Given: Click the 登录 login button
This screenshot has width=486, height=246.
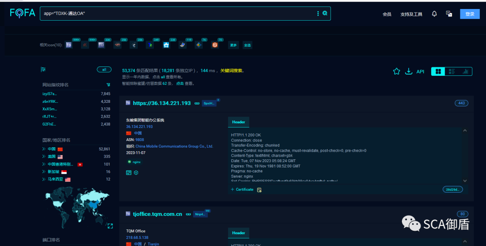Looking at the screenshot, I should pos(469,14).
